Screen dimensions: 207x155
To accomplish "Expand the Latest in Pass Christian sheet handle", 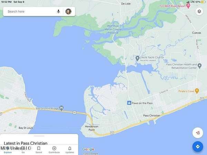I will (x=39, y=136).
